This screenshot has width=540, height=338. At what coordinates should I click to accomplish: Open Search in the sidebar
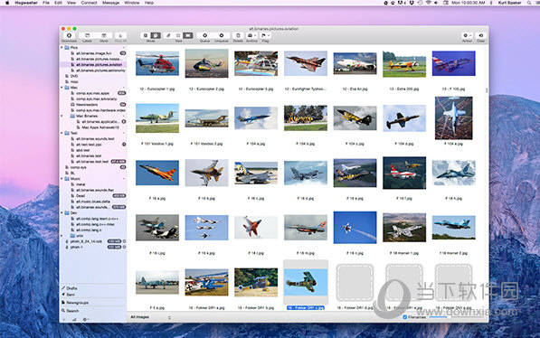(x=71, y=311)
